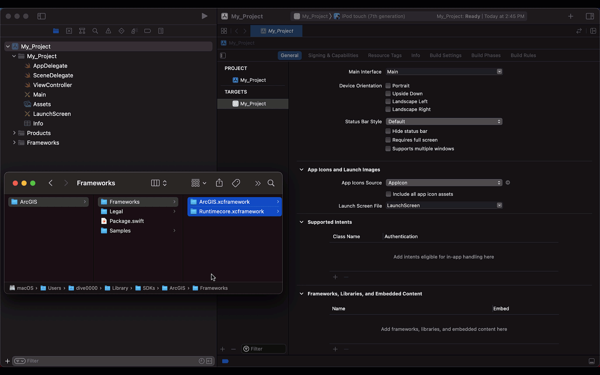Open the Find navigator with the magnifier icon
The width and height of the screenshot is (600, 375).
(95, 31)
